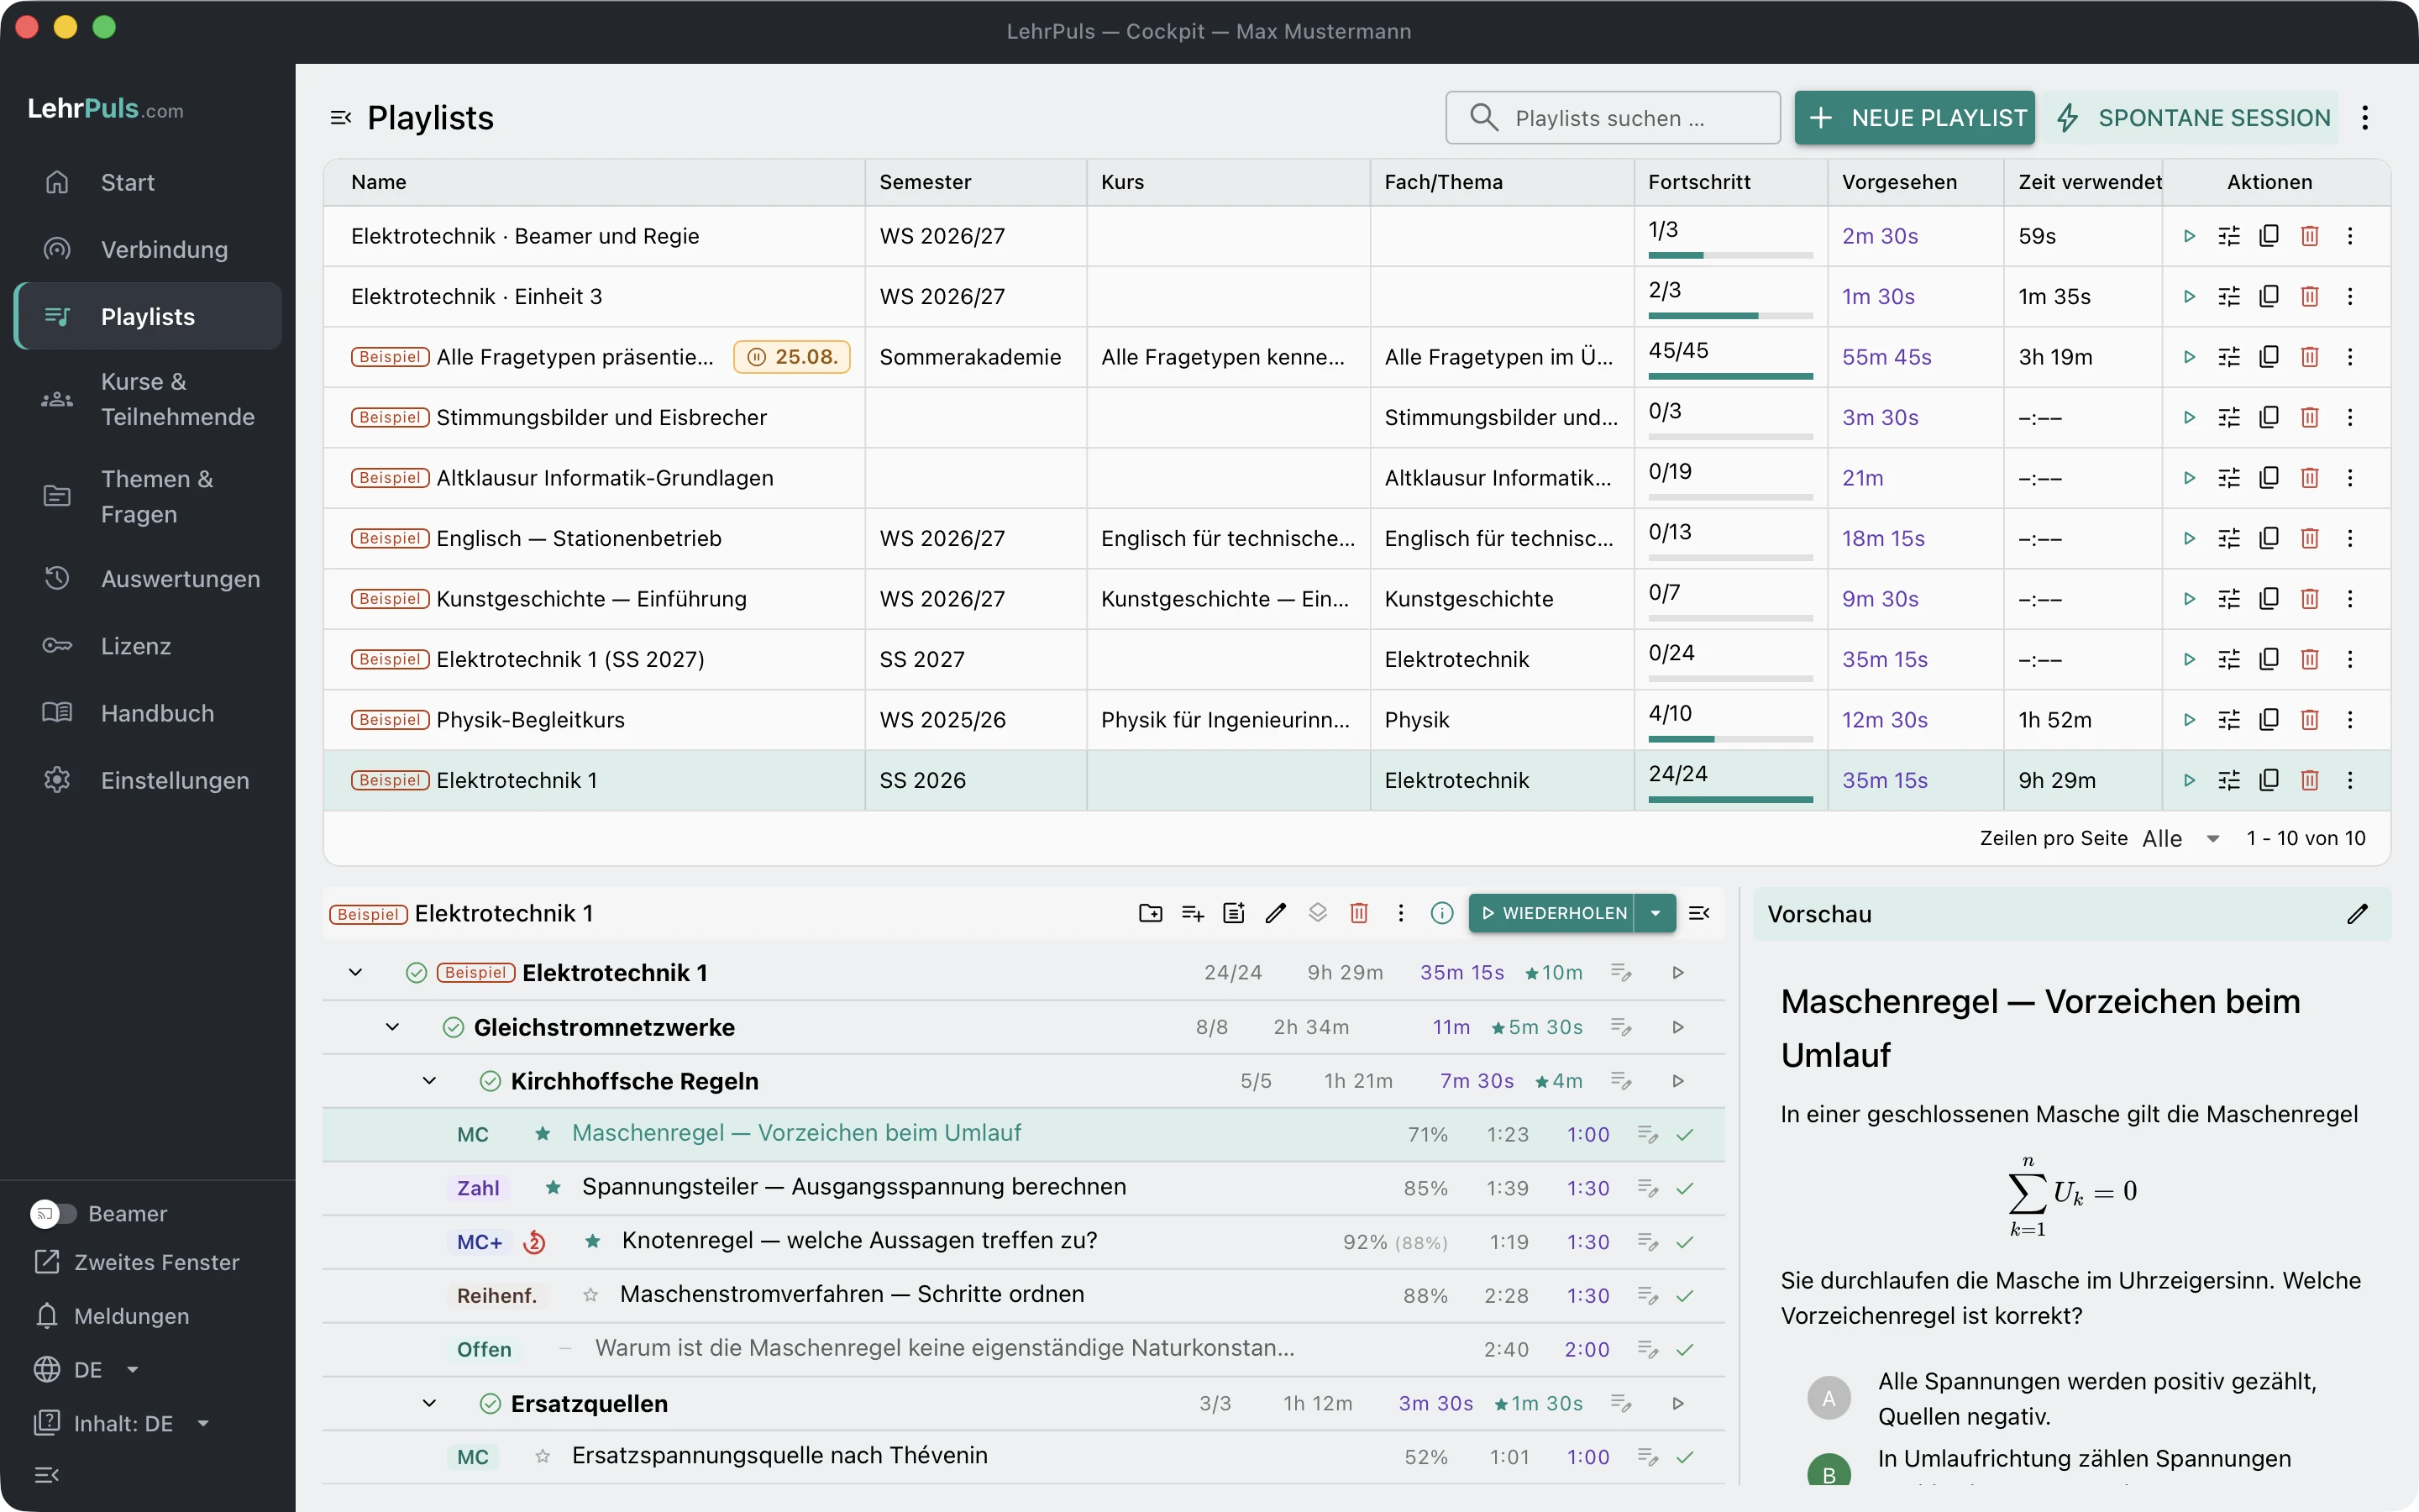Open Zweites Fenster
Image resolution: width=2419 pixels, height=1512 pixels.
tap(137, 1262)
